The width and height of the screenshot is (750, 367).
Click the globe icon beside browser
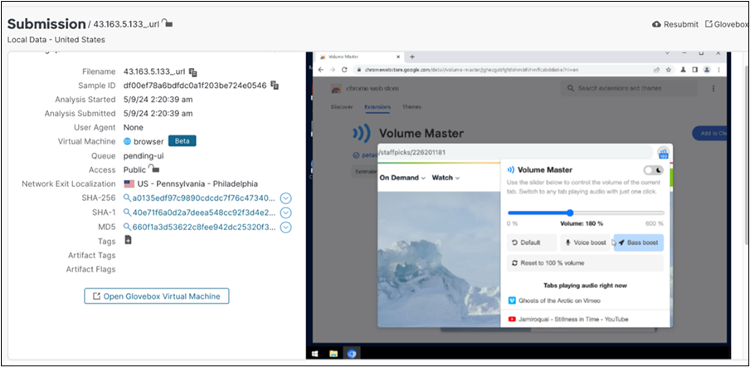pos(127,142)
